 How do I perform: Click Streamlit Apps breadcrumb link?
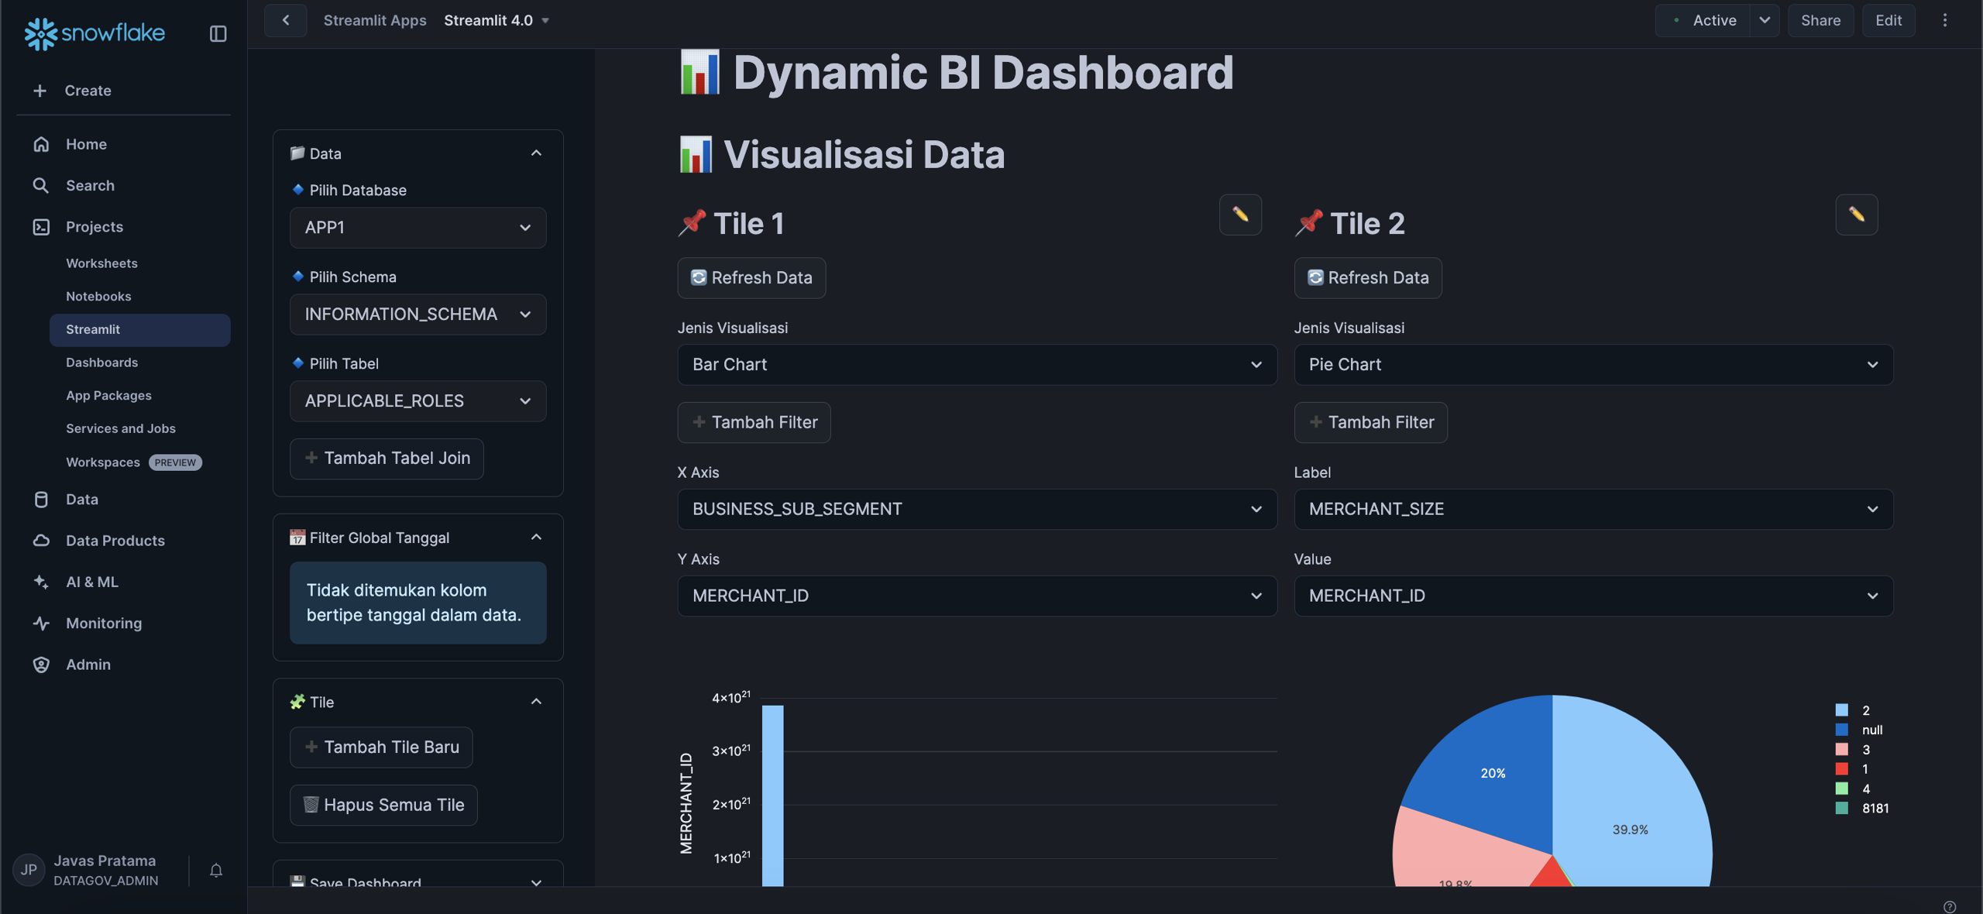click(375, 20)
